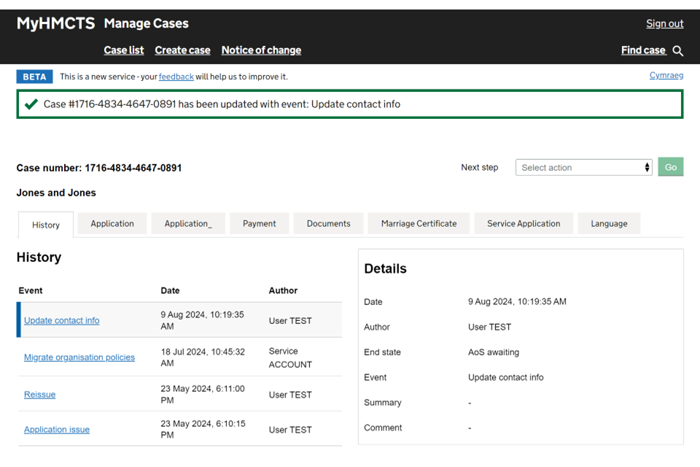Click the green success checkmark icon
Viewport: 700px width, 467px height.
pos(31,104)
